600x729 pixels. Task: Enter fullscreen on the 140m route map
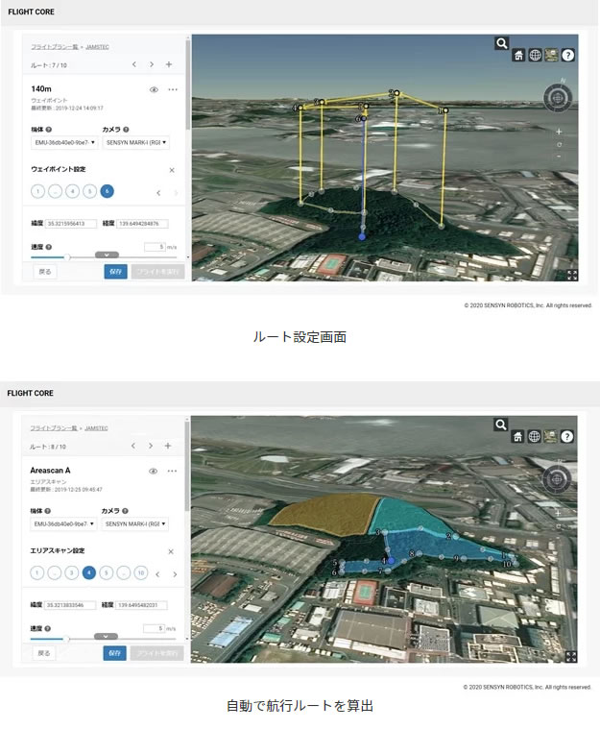pos(572,276)
